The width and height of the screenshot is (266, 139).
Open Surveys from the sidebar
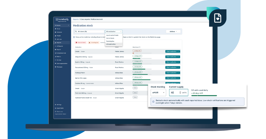(58, 60)
